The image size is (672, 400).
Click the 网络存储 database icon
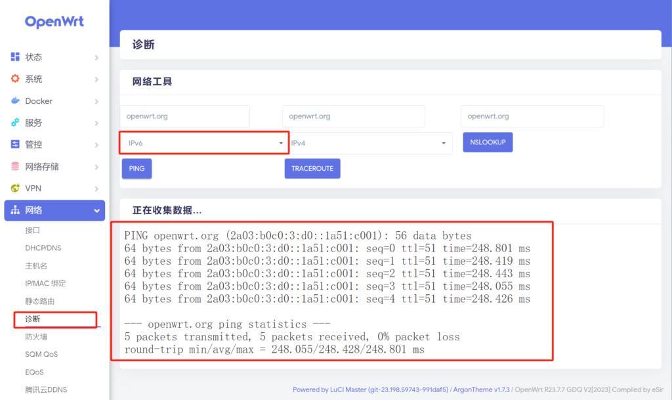point(15,166)
